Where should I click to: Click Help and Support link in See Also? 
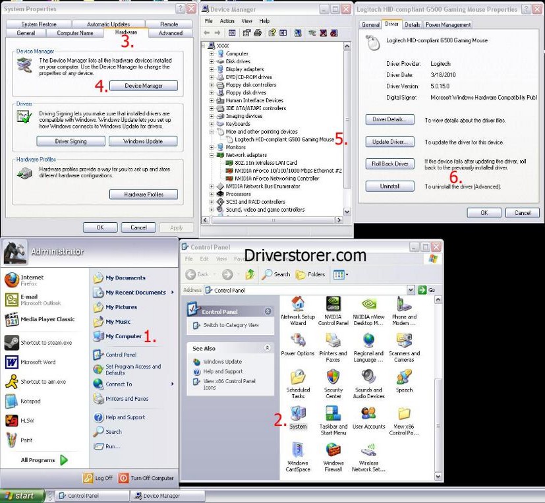(x=223, y=371)
